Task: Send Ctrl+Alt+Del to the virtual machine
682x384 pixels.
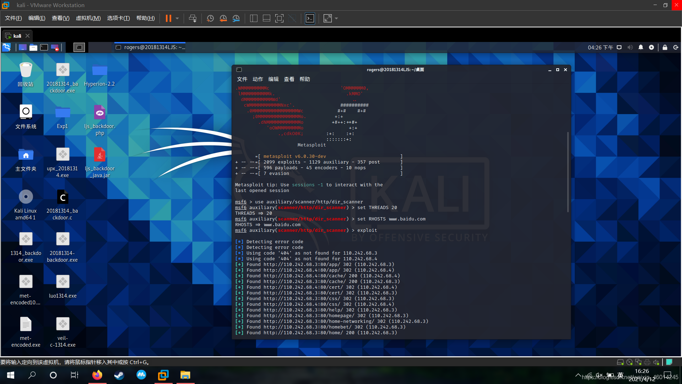Action: click(193, 18)
